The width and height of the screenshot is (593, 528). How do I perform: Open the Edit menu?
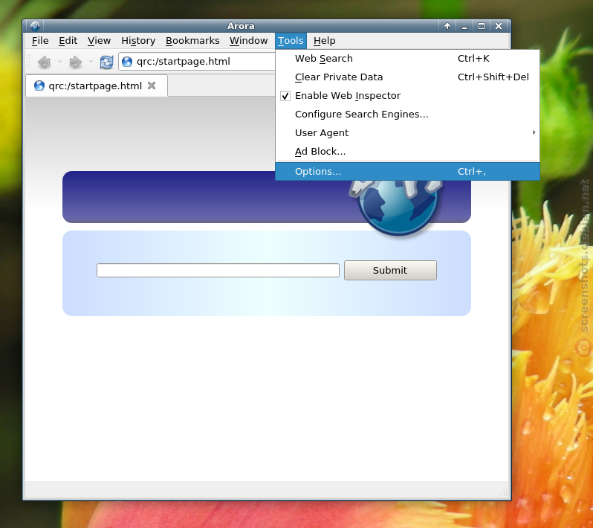(68, 40)
